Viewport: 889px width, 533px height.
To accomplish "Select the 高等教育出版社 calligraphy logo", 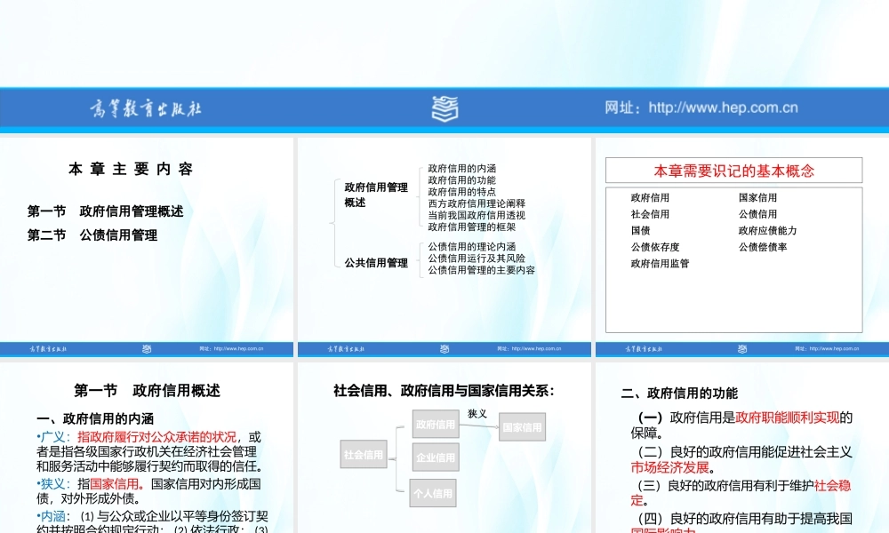I will pos(145,108).
